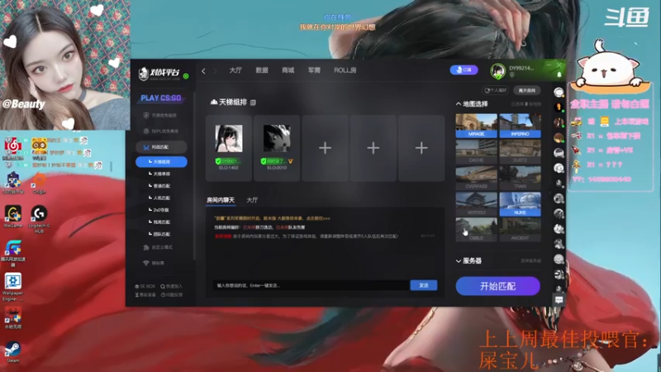Open the 5E对战平台 desktop shortcut
Image resolution: width=661 pixels, height=372 pixels.
13,183
